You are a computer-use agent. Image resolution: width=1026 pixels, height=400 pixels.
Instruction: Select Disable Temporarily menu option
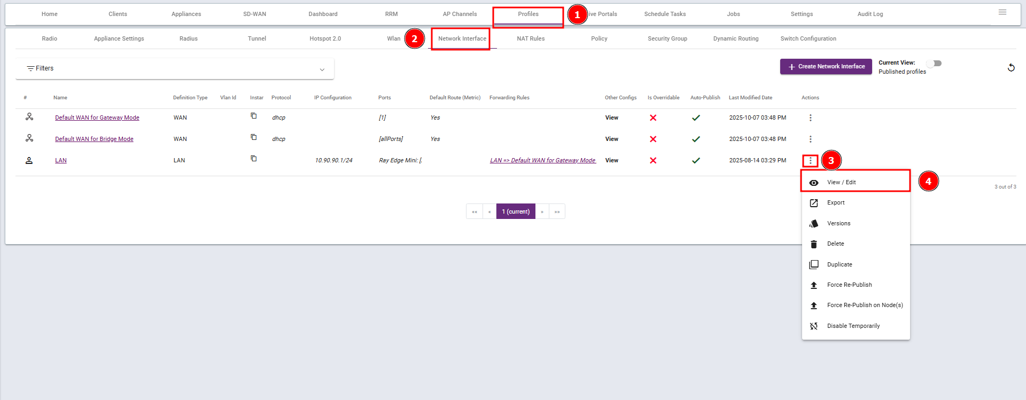tap(853, 326)
